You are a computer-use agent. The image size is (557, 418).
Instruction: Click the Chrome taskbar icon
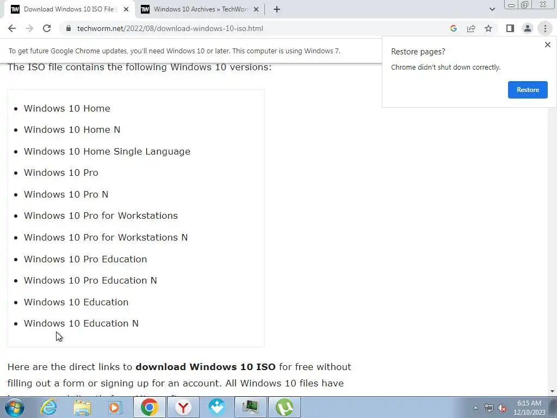(x=149, y=407)
